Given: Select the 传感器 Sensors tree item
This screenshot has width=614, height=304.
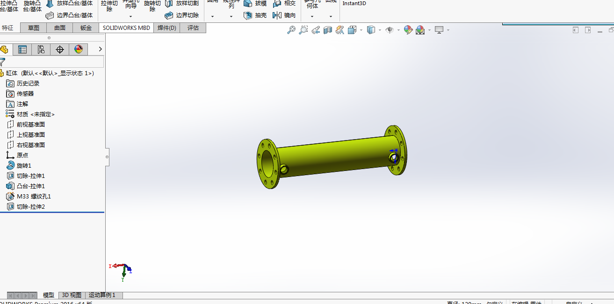Looking at the screenshot, I should pos(20,94).
